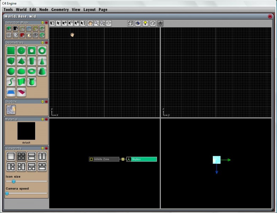Viewport: 277px width, 213px height.
Task: Click the default material preview swatch
Action: 26,131
